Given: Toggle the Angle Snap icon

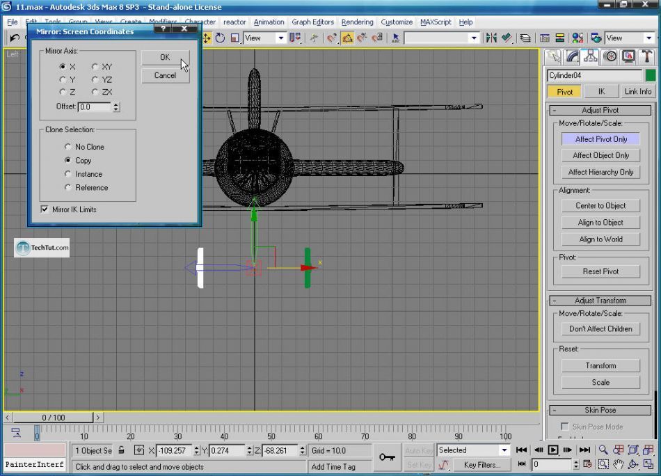Looking at the screenshot, I should tap(347, 38).
